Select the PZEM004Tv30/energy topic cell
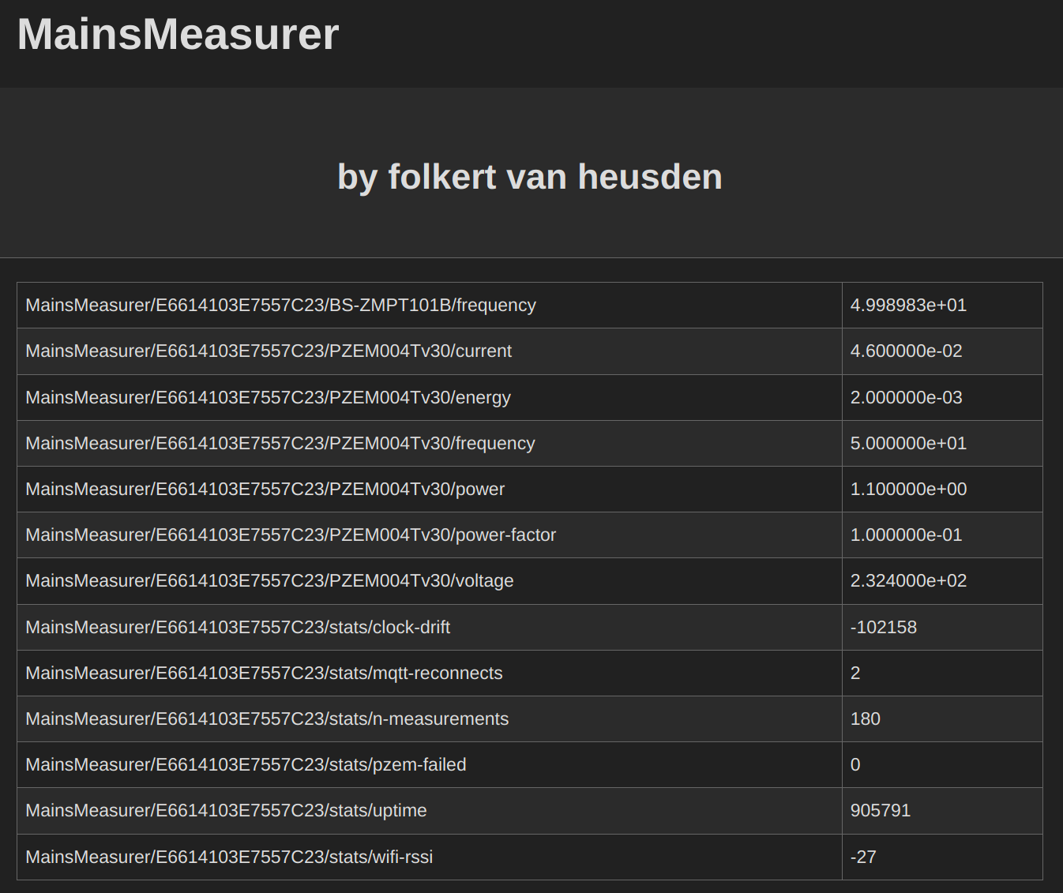The height and width of the screenshot is (893, 1063). [430, 397]
